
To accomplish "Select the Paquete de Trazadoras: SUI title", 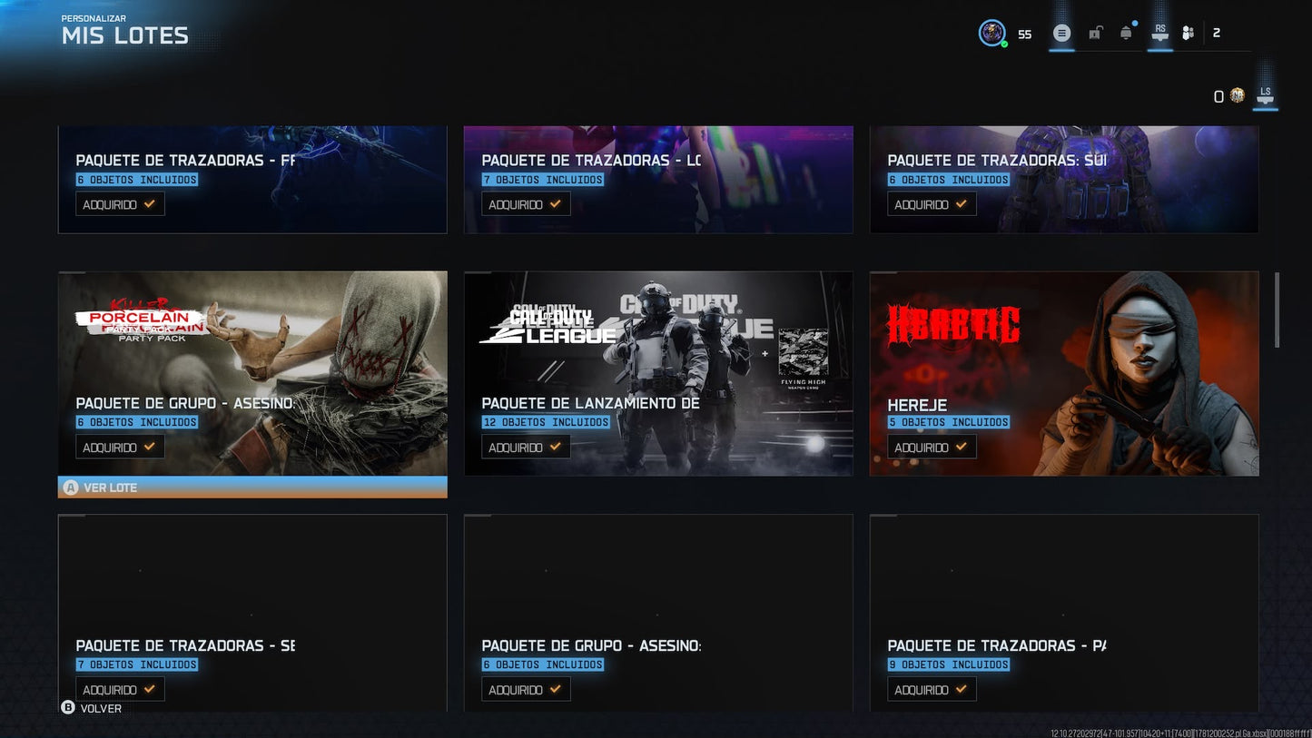I will click(x=997, y=161).
